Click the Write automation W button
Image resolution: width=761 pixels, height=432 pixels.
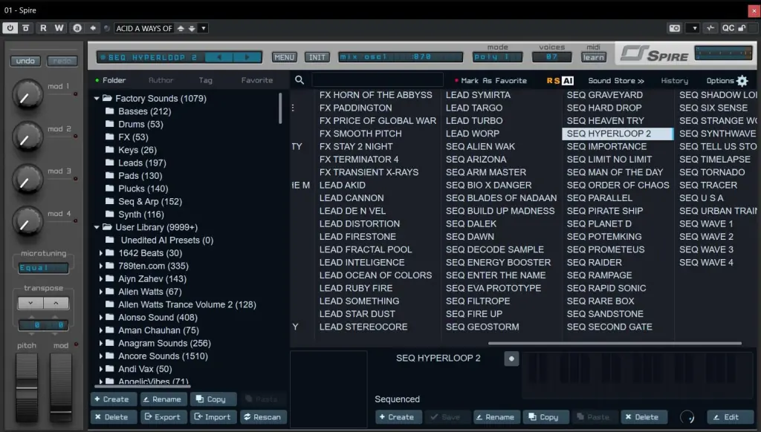pyautogui.click(x=59, y=28)
